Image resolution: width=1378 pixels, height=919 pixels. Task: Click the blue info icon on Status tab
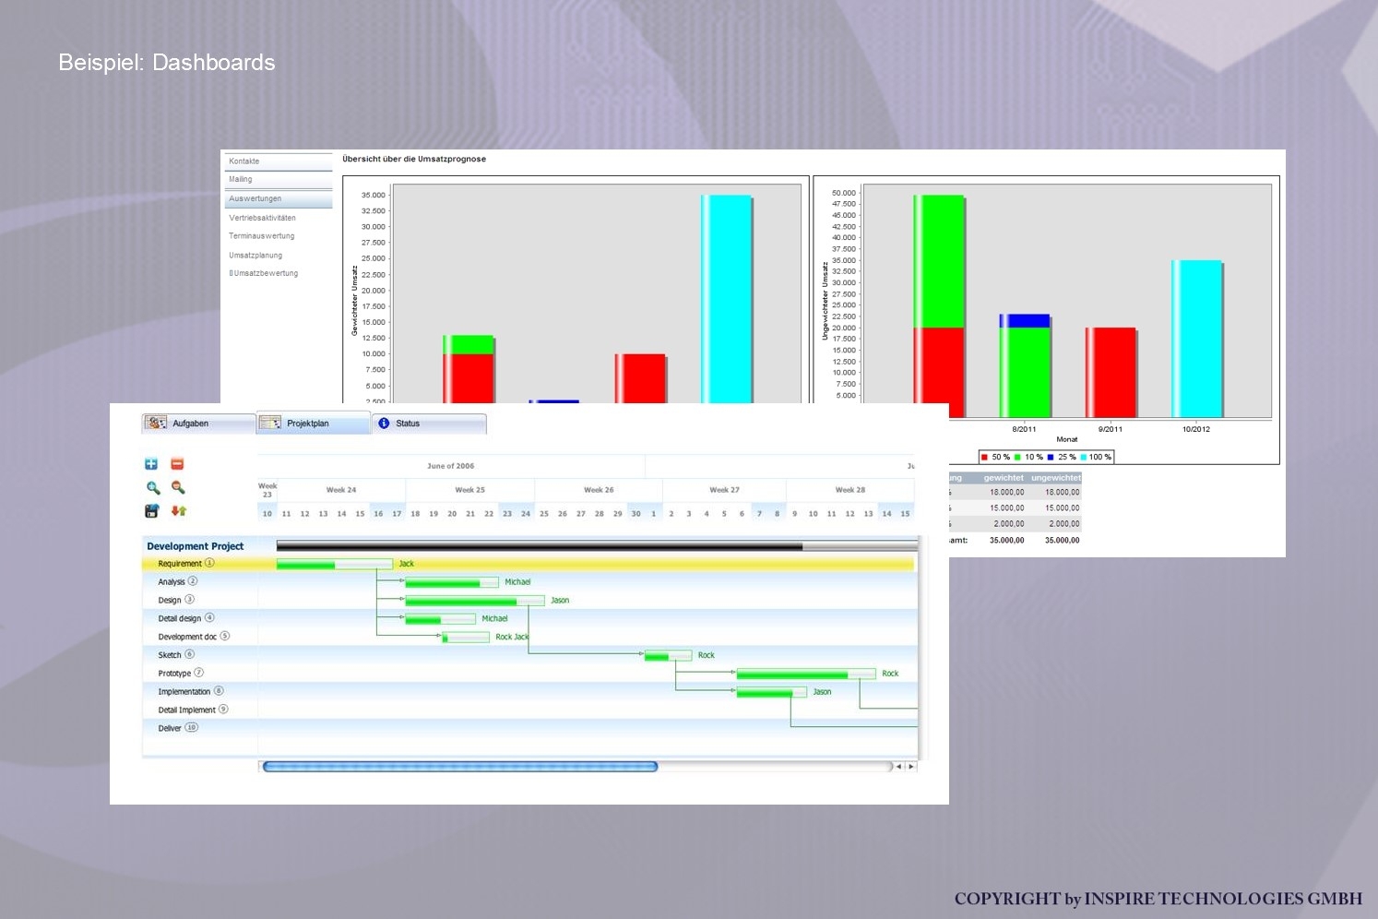[x=384, y=424]
